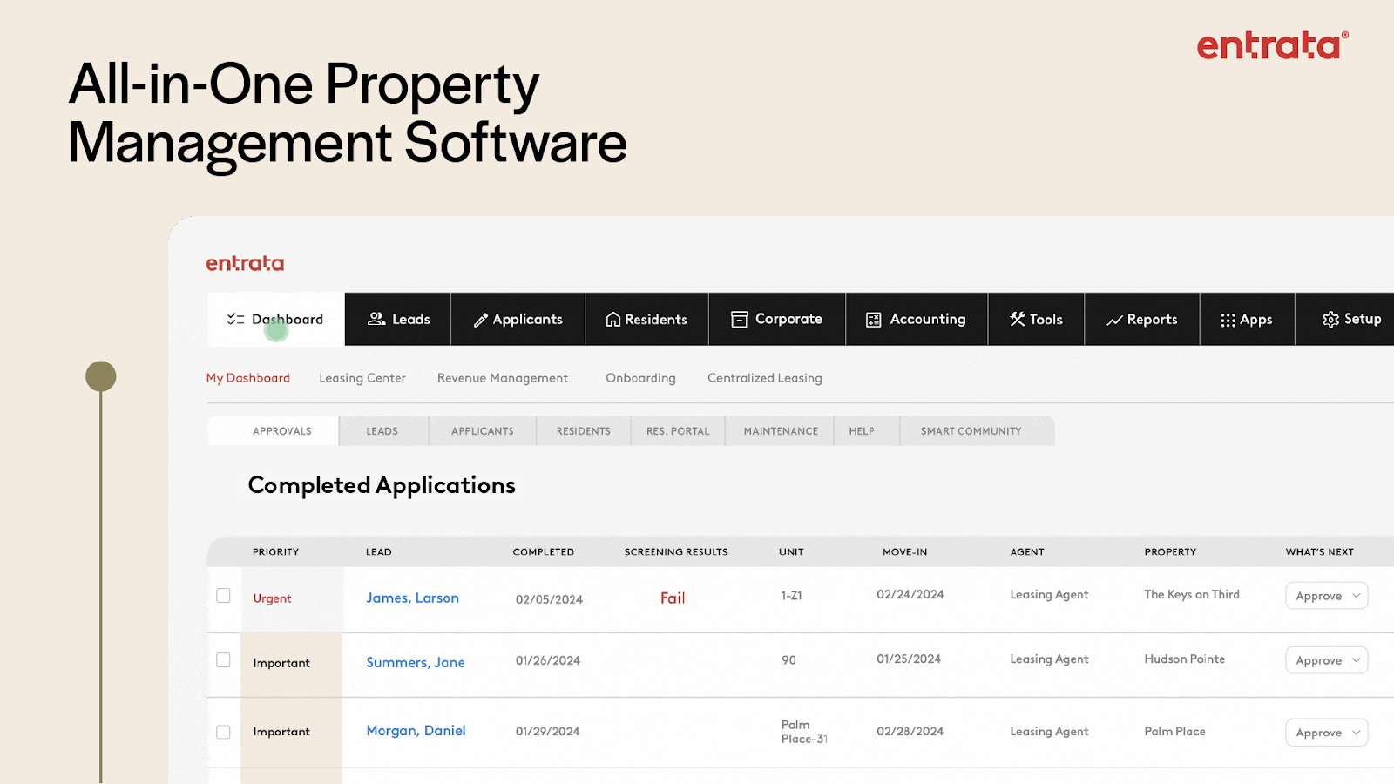This screenshot has height=784, width=1394.
Task: Check the box for Morgan, Daniel row
Action: point(223,732)
